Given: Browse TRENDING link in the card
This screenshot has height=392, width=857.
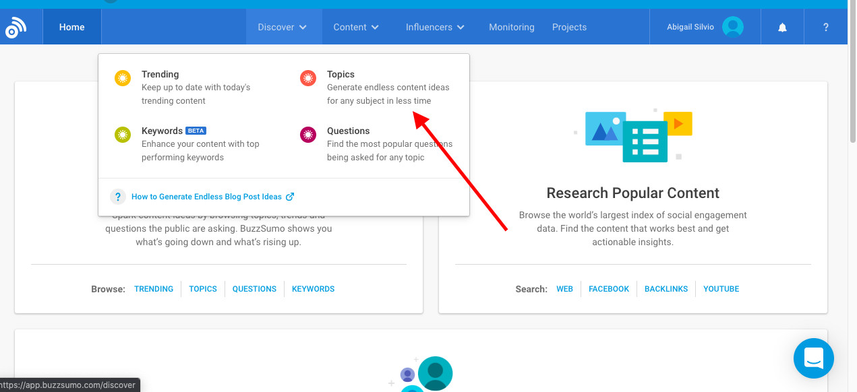Looking at the screenshot, I should 154,289.
